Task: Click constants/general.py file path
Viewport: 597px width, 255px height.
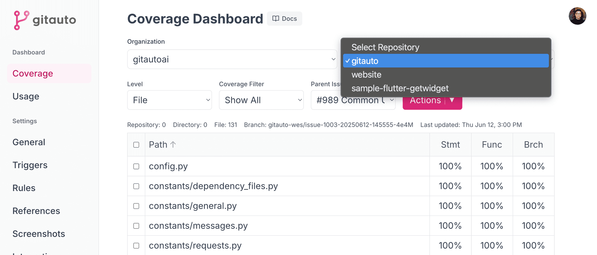Action: point(193,206)
